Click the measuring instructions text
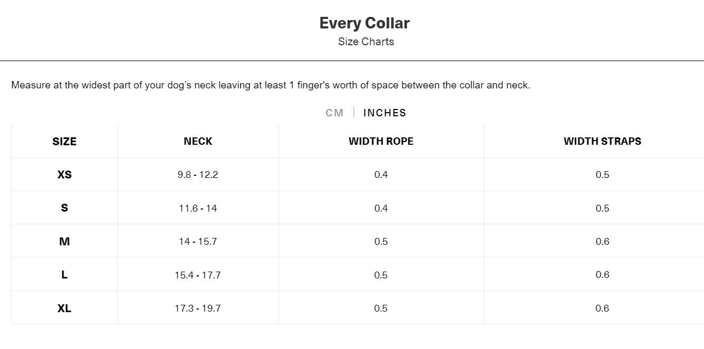Screen dimensions: 704x349 click(x=271, y=85)
